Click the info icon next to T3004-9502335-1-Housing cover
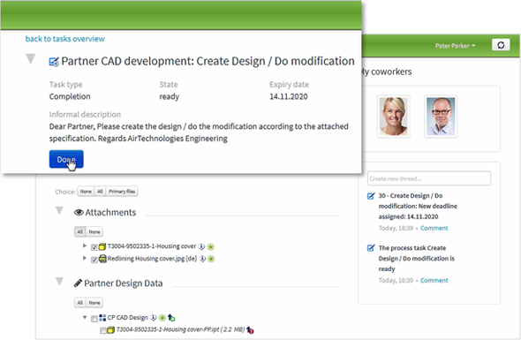Viewport: 521px width, 340px height. pyautogui.click(x=201, y=246)
